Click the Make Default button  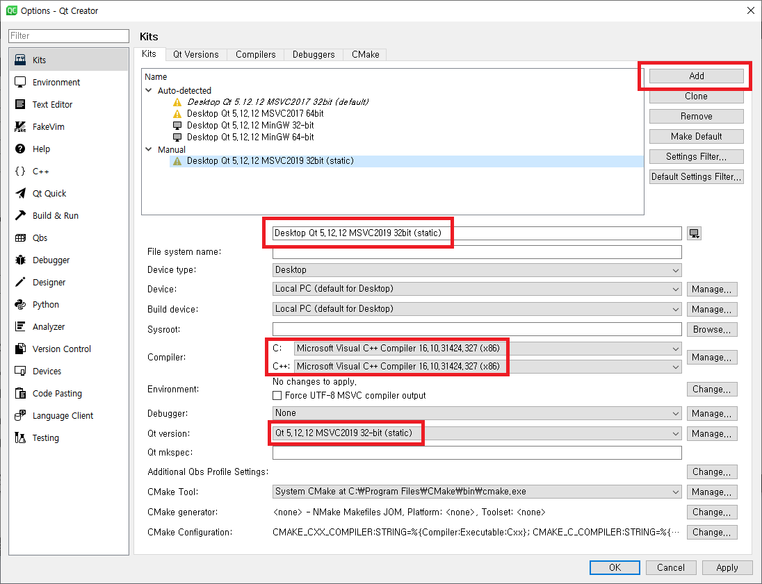pos(697,136)
